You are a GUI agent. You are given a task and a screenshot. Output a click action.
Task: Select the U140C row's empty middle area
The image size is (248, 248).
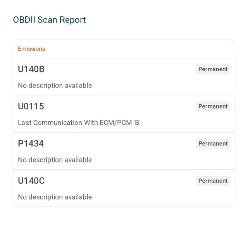coord(120,181)
